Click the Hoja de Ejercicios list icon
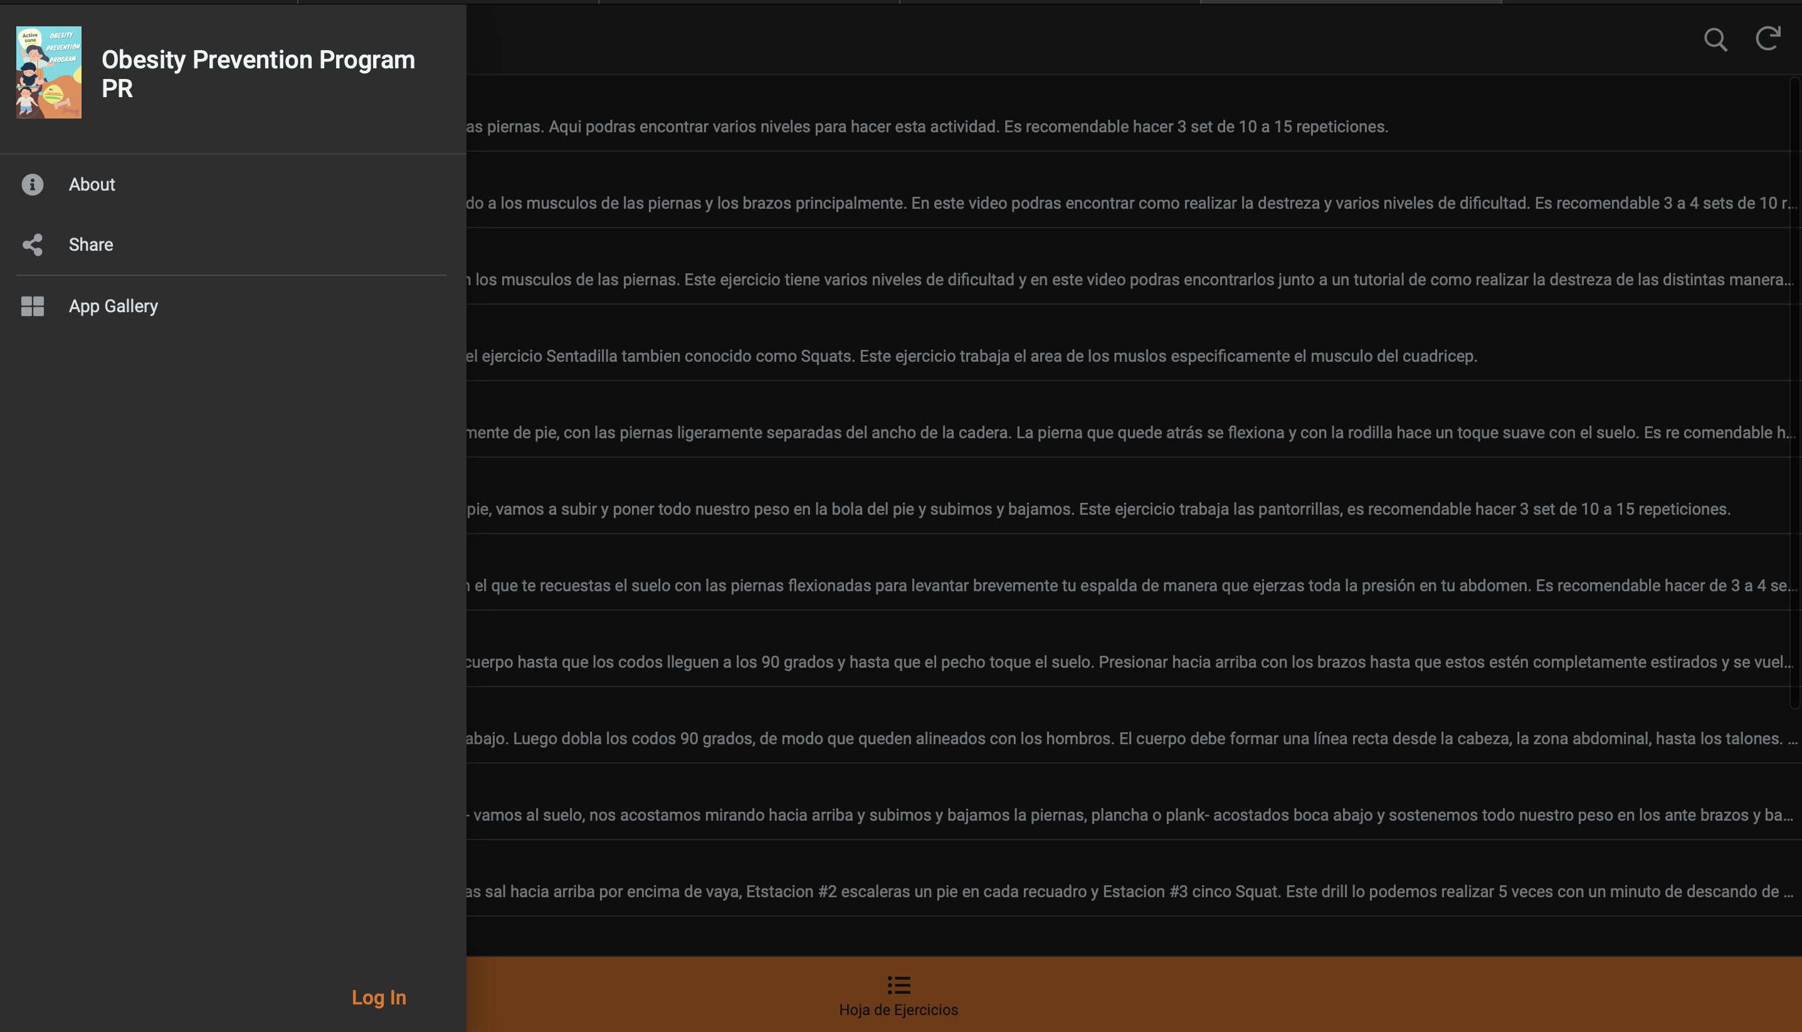 click(898, 984)
